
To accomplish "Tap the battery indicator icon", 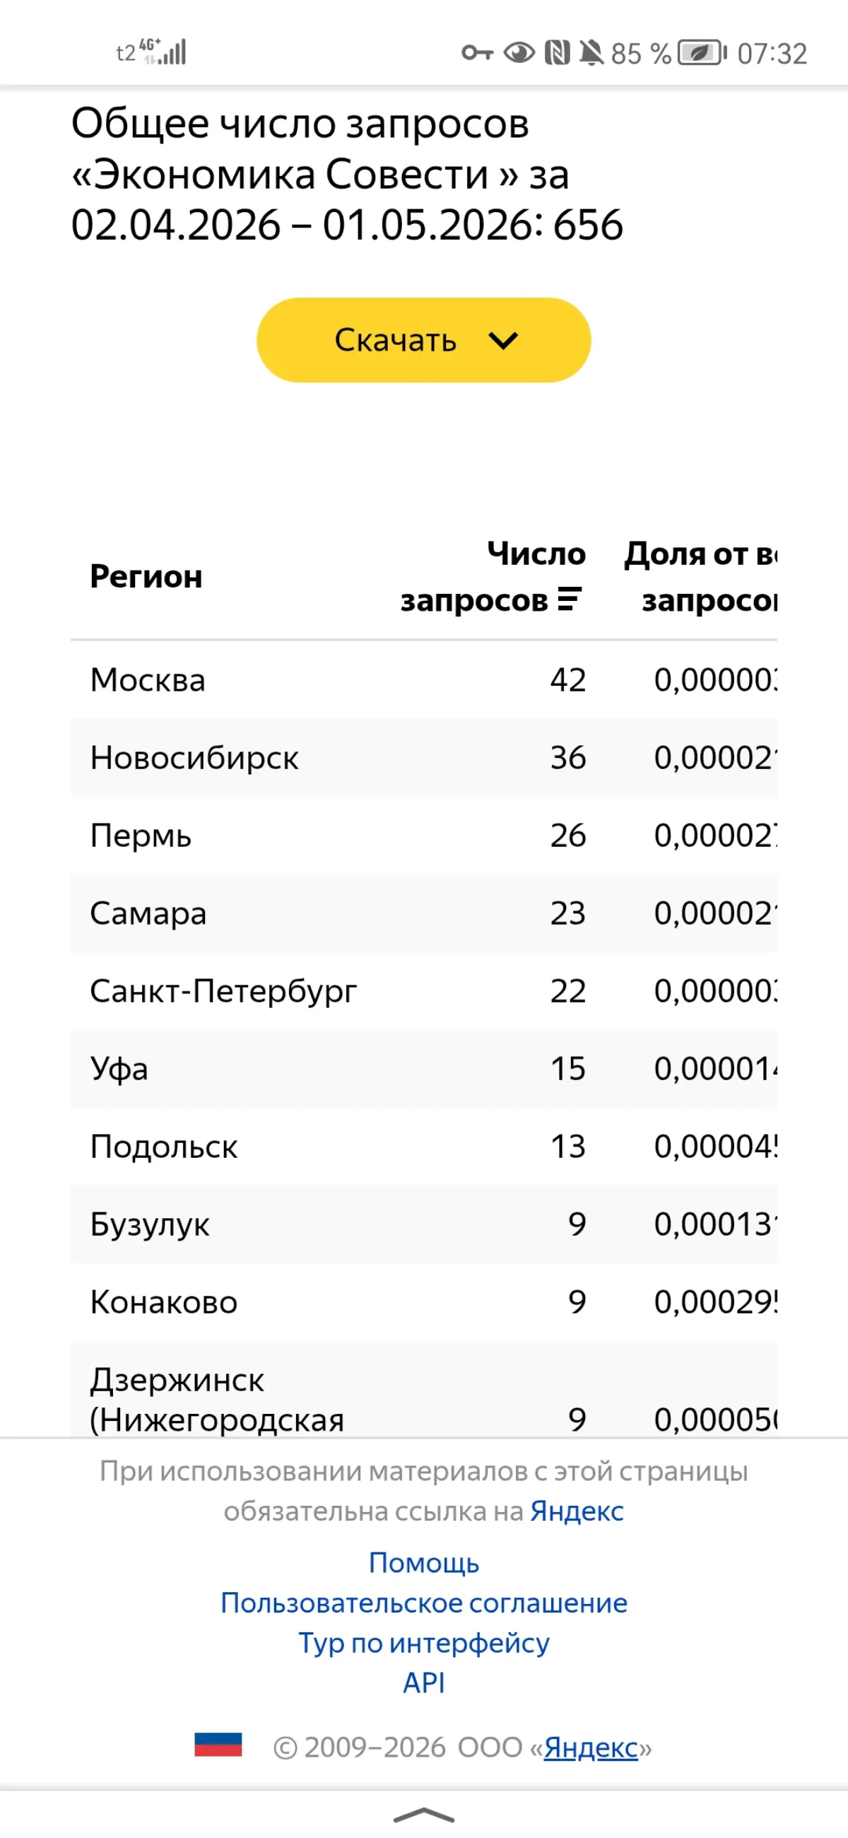I will [x=702, y=53].
